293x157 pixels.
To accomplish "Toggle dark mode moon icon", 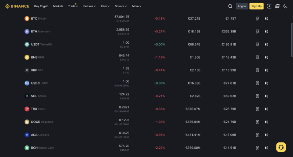I will (285, 6).
